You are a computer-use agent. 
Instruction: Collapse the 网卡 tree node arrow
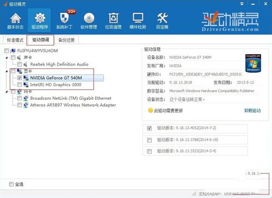click(7, 92)
